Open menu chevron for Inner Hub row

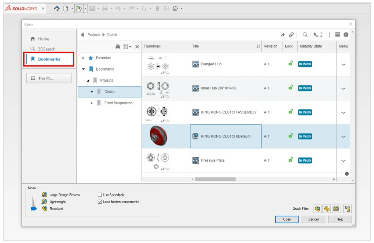[x=343, y=89]
